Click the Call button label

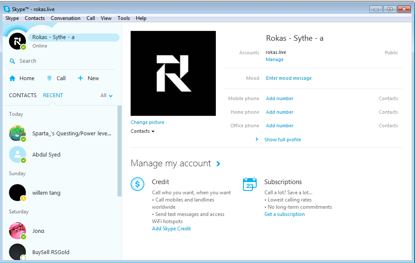click(61, 78)
